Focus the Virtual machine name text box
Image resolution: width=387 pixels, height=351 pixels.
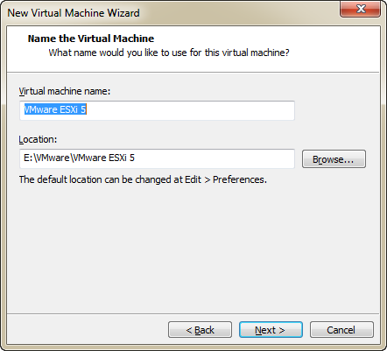[157, 110]
